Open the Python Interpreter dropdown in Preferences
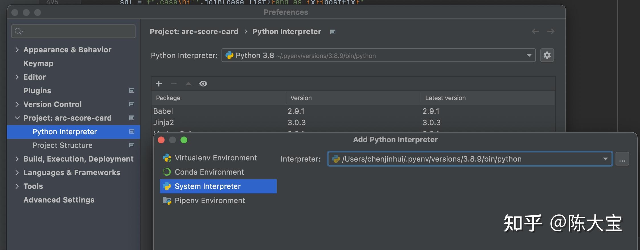This screenshot has width=640, height=250. click(x=529, y=55)
